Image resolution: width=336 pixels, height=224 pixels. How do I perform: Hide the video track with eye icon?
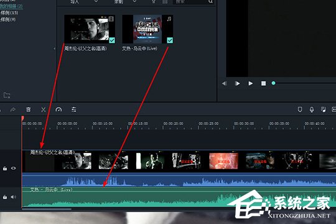(13, 168)
